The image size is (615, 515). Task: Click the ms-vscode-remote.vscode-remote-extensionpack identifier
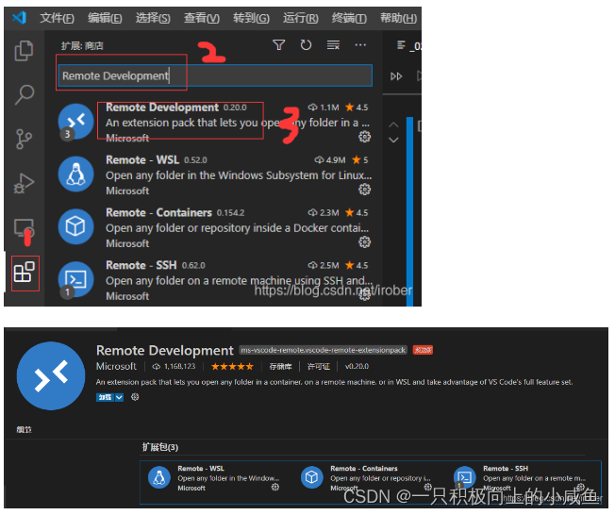(324, 350)
